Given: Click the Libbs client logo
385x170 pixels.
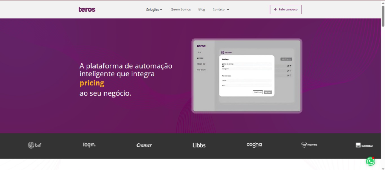Looking at the screenshot, I should (x=199, y=145).
